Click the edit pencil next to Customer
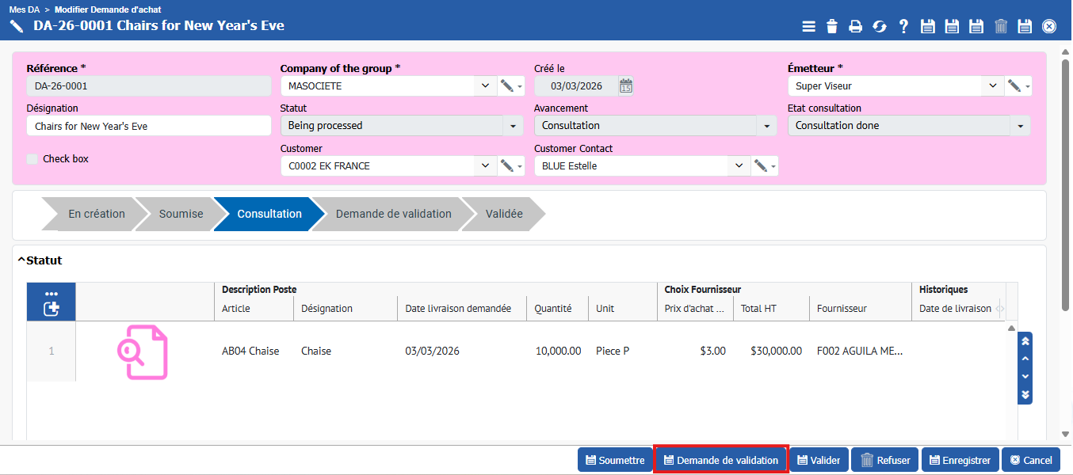 tap(506, 166)
